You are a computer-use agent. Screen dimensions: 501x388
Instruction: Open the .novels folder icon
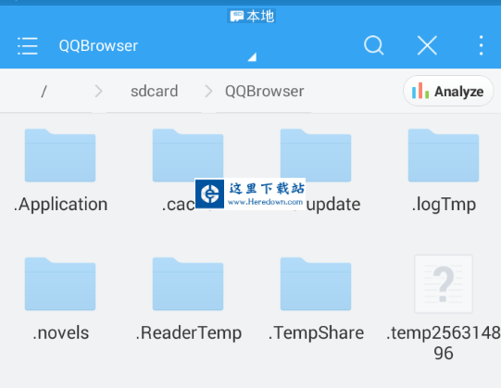(x=60, y=283)
